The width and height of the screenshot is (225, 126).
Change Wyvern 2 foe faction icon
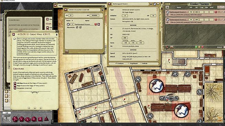(216, 20)
